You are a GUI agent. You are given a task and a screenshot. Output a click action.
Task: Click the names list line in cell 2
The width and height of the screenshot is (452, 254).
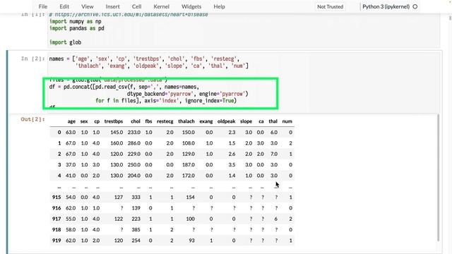click(144, 59)
